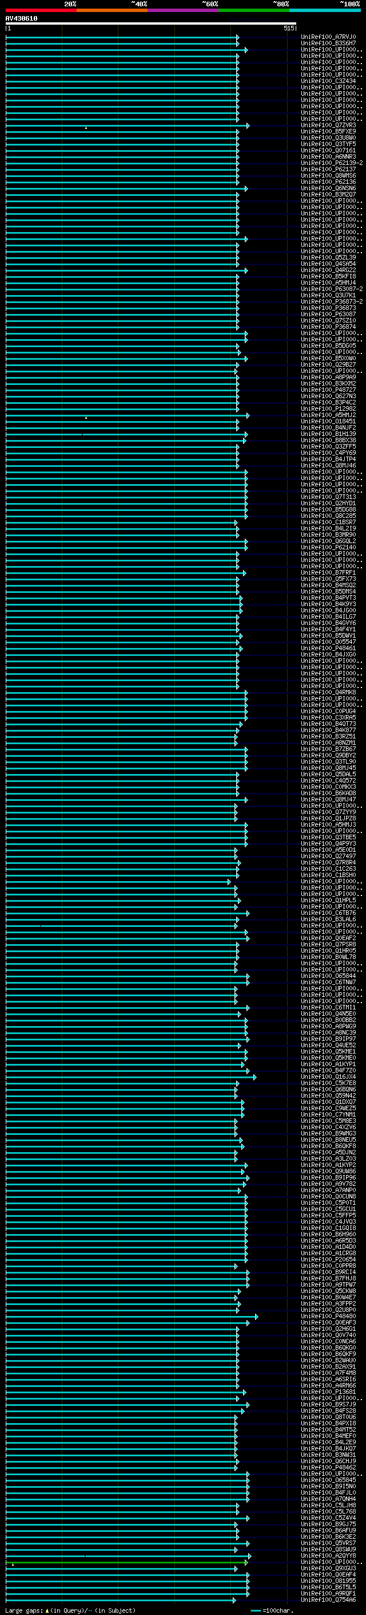Click the =100char scale legend
The width and height of the screenshot is (366, 1615).
tap(272, 1610)
